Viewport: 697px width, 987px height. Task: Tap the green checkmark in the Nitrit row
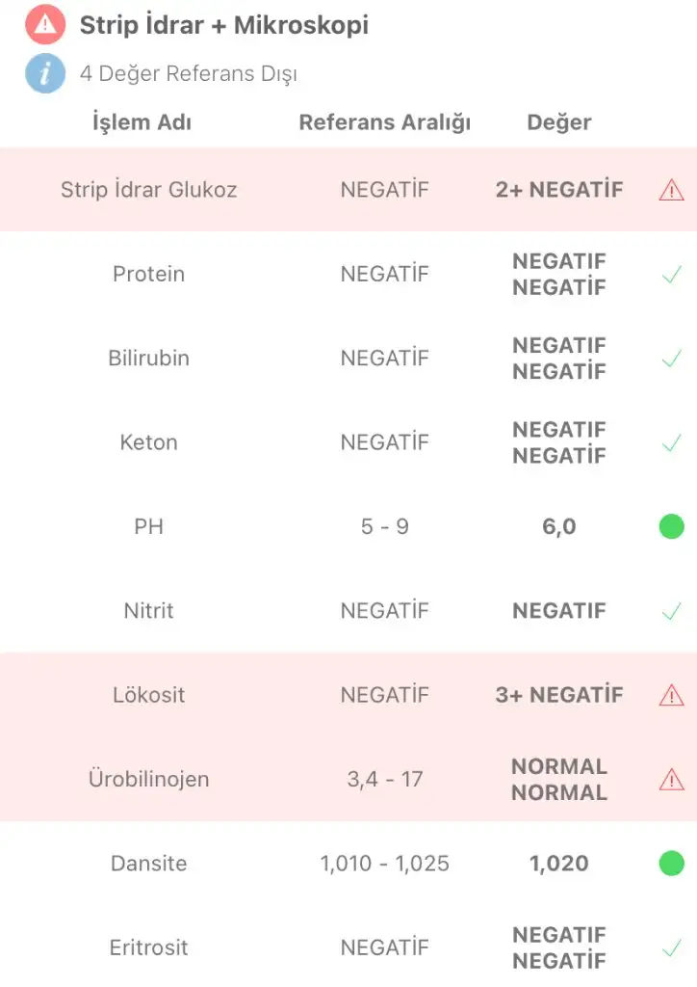pos(671,611)
